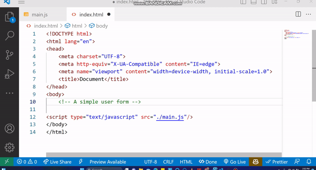Click line number 5 in gutter
316x170 pixels.
tap(34, 64)
